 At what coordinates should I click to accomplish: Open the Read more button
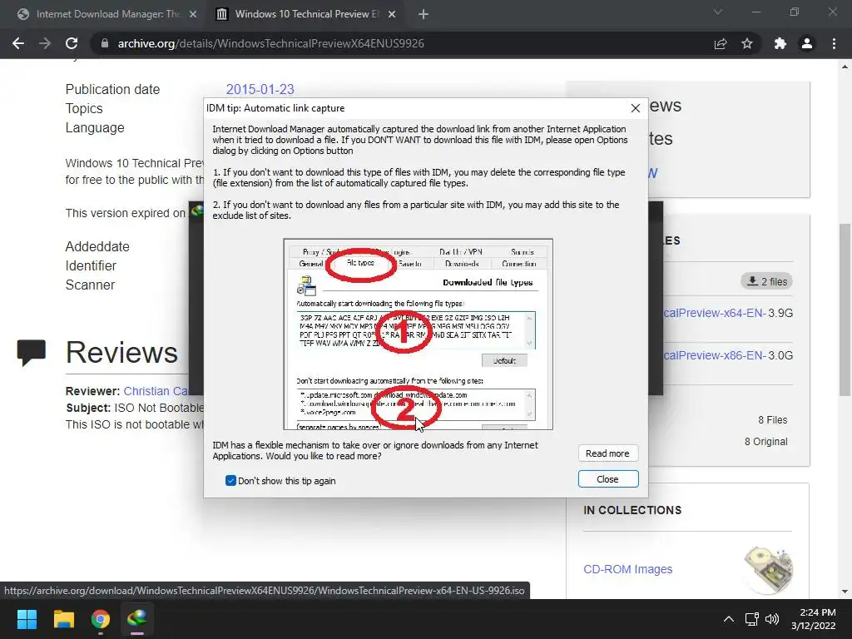tap(607, 453)
